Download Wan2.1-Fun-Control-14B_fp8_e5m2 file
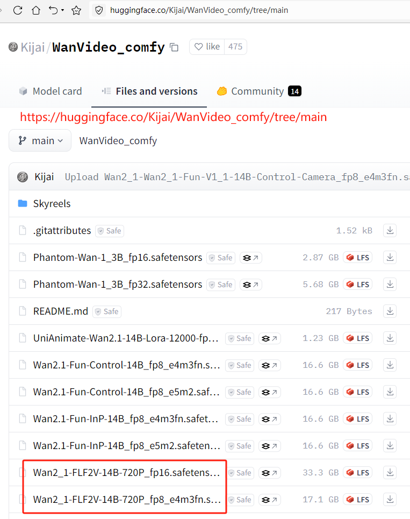Viewport: 410px width, 519px height. pos(390,392)
